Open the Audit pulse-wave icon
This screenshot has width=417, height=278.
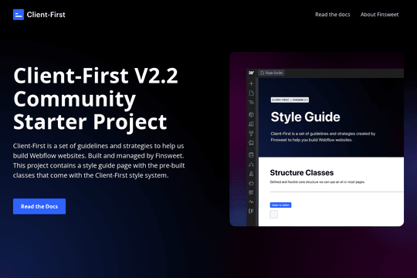[x=251, y=202]
